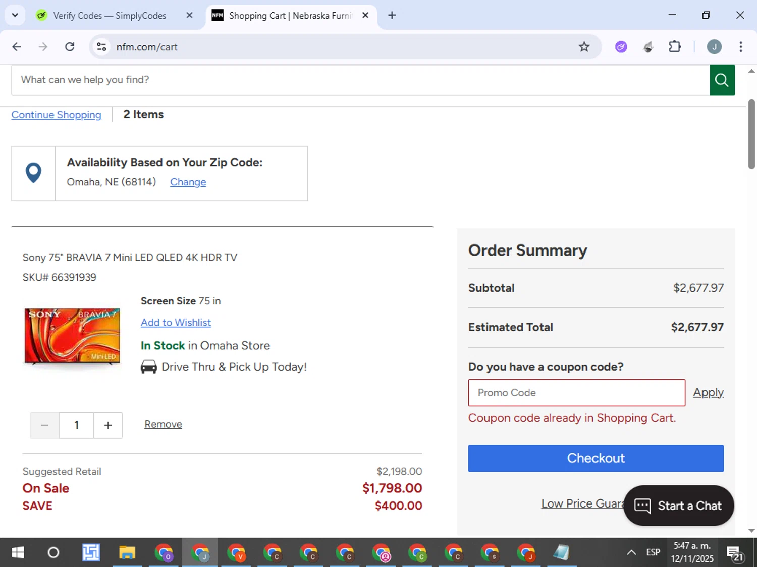Image resolution: width=757 pixels, height=567 pixels.
Task: Select the Shopping Cart Nebraska Furniture tab
Action: pos(291,16)
